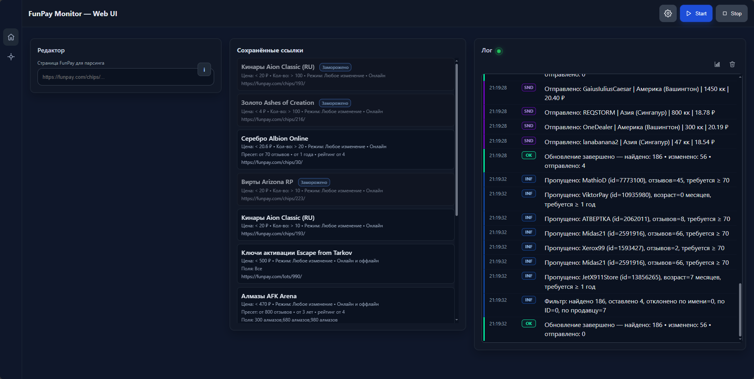
Task: Click Заморожено badge on first Кинары Aion Classic
Action: (335, 67)
